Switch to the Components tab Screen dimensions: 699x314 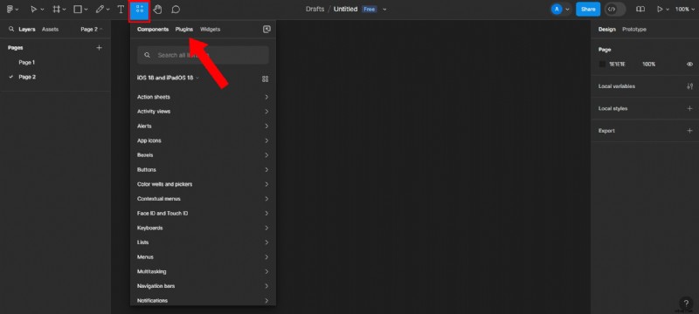click(x=153, y=30)
